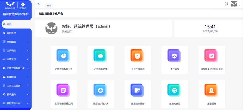Screen dimensions: 243x110
Task: Click the 首页 dashboard icon in sidebar
Action: point(4,24)
